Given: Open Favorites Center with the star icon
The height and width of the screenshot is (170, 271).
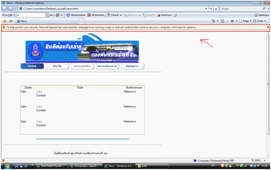Looking at the screenshot, I should tap(4, 21).
